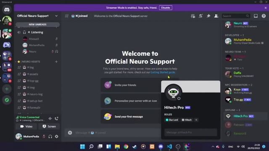Open the neuro-log channel
The height and width of the screenshot is (151, 269).
(37, 94)
